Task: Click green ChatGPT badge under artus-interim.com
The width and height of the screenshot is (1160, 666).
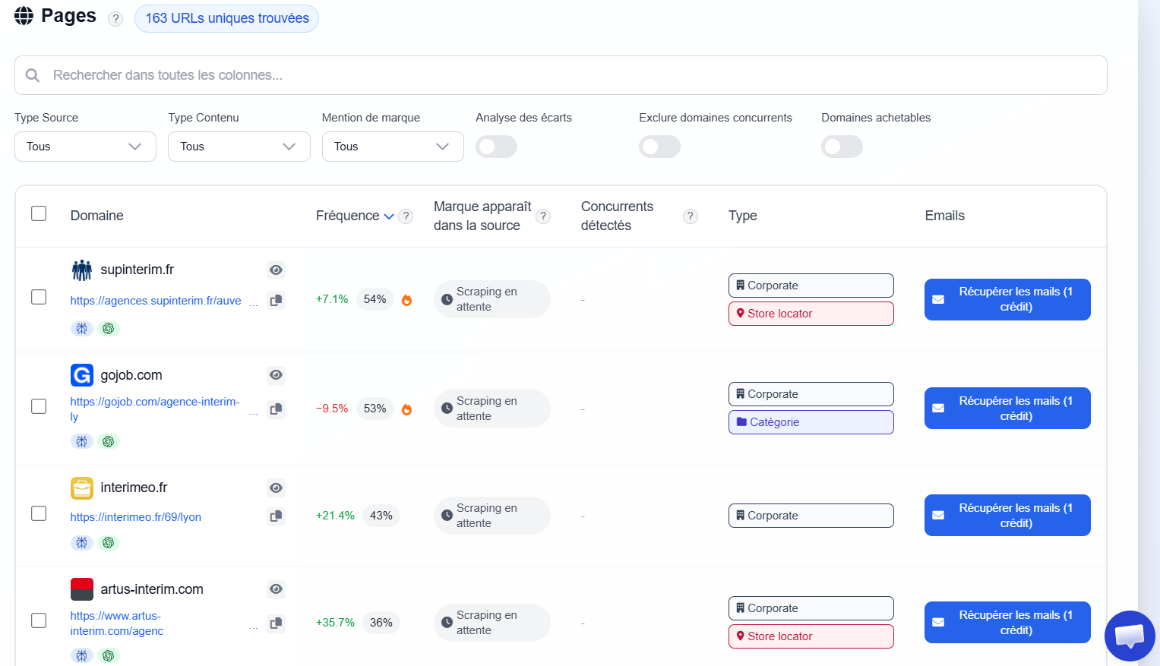Action: 109,655
